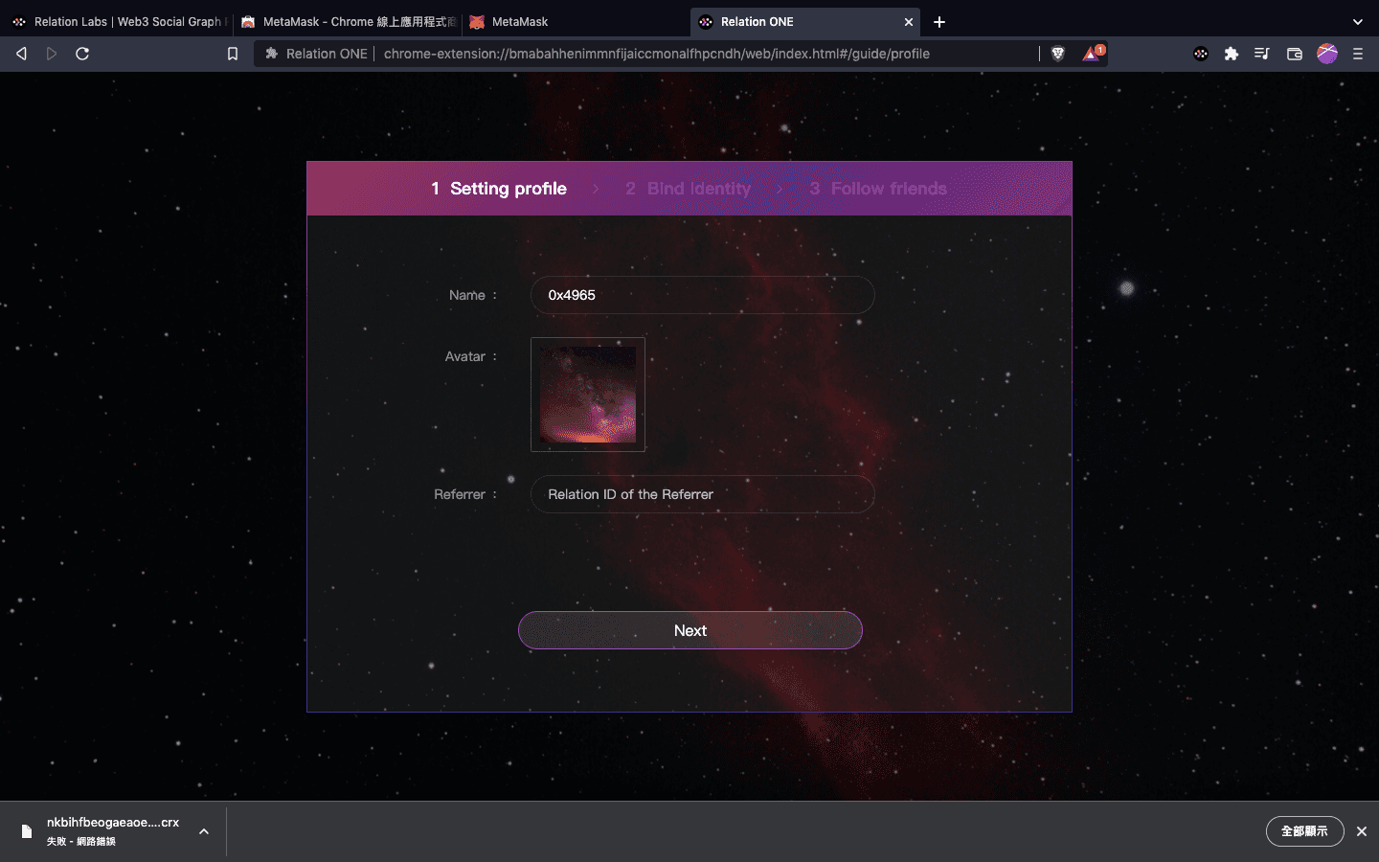Go back using browser back arrow
The image size is (1379, 862).
[21, 54]
